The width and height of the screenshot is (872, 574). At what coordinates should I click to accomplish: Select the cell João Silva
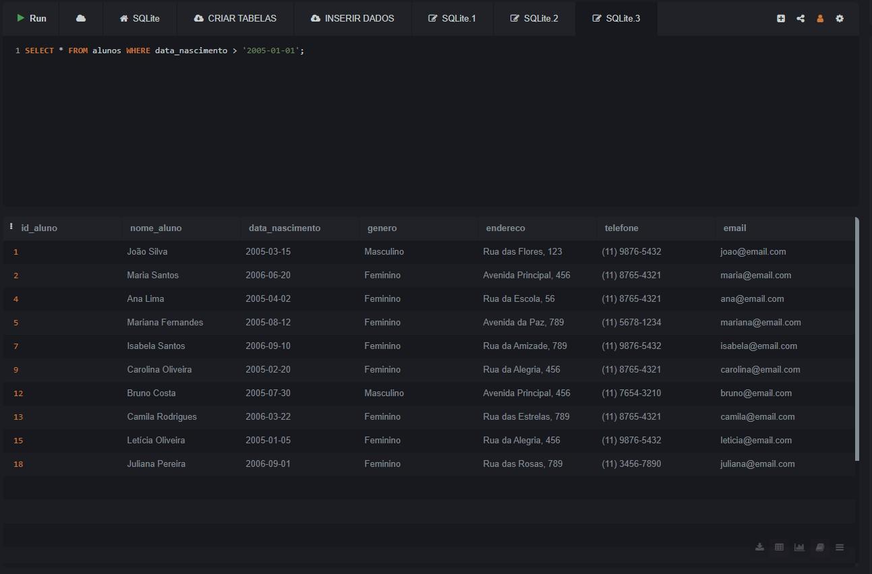(147, 251)
